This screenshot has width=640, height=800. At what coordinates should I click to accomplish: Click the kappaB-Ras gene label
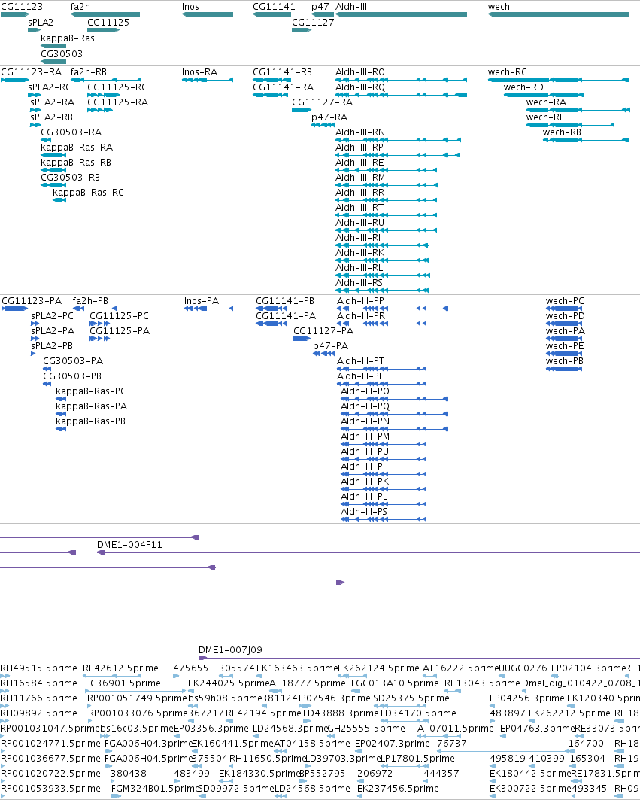(x=68, y=38)
